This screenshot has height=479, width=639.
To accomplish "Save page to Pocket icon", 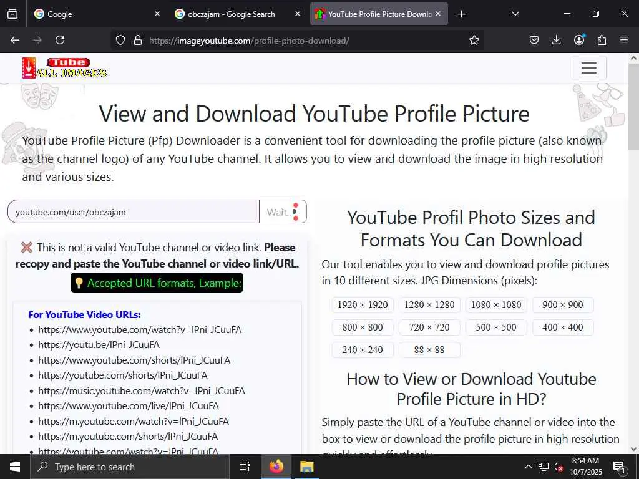I will (x=534, y=40).
